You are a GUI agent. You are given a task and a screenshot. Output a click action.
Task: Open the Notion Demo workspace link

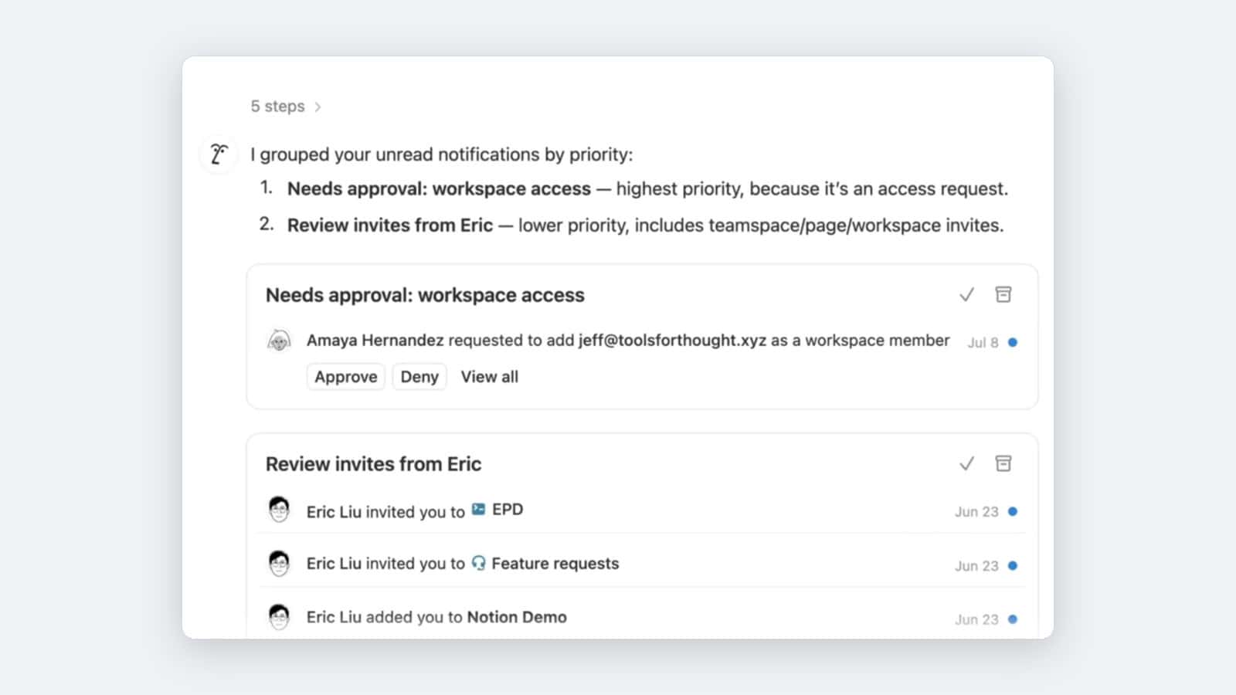click(517, 617)
